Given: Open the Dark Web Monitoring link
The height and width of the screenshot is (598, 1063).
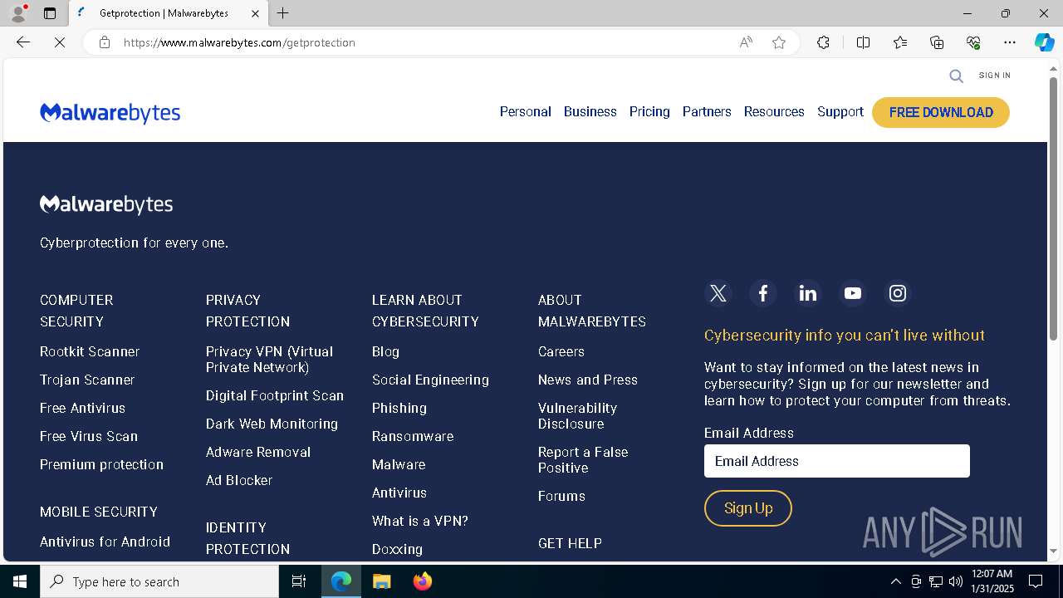Looking at the screenshot, I should point(272,424).
